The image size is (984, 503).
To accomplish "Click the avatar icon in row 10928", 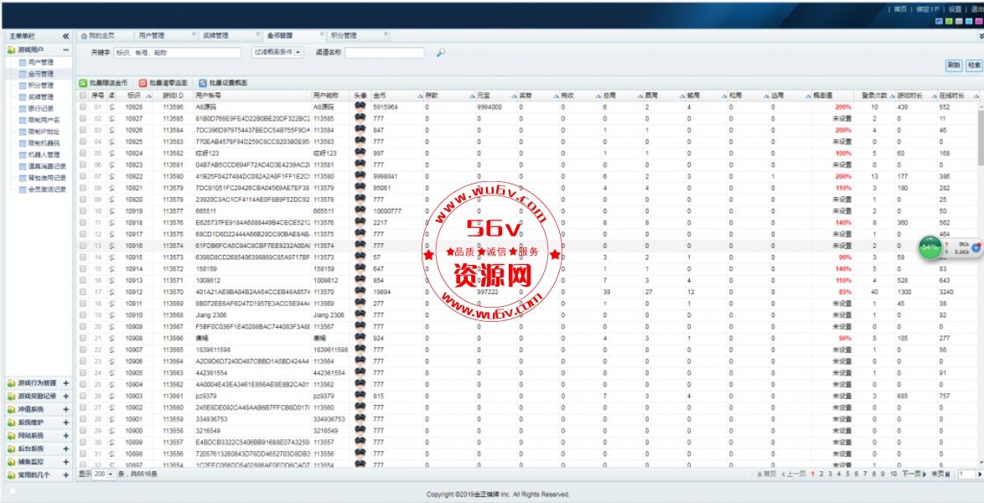I will (360, 106).
